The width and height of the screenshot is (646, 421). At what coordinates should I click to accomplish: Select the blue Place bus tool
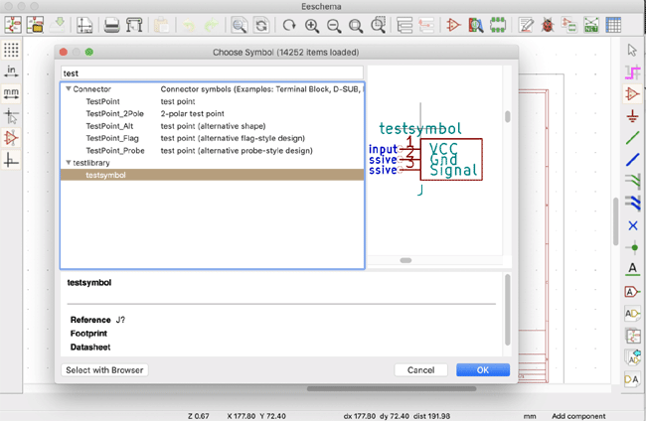(632, 160)
